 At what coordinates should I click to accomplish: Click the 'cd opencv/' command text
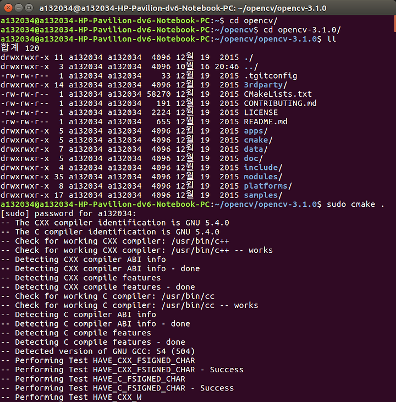pos(253,20)
